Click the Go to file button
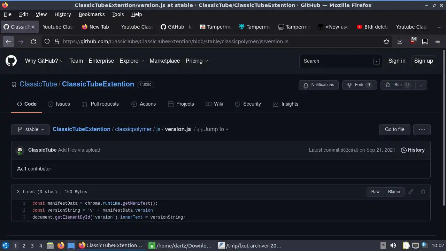 [394, 129]
